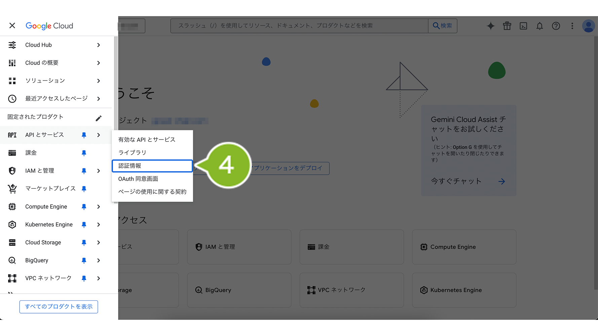This screenshot has width=598, height=336.
Task: Unpin 課金 from pinned products
Action: [x=84, y=153]
